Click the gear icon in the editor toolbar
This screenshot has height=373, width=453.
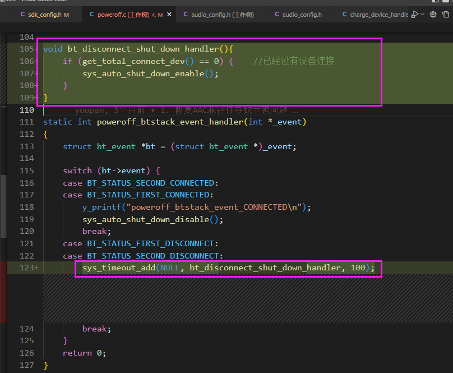[433, 14]
